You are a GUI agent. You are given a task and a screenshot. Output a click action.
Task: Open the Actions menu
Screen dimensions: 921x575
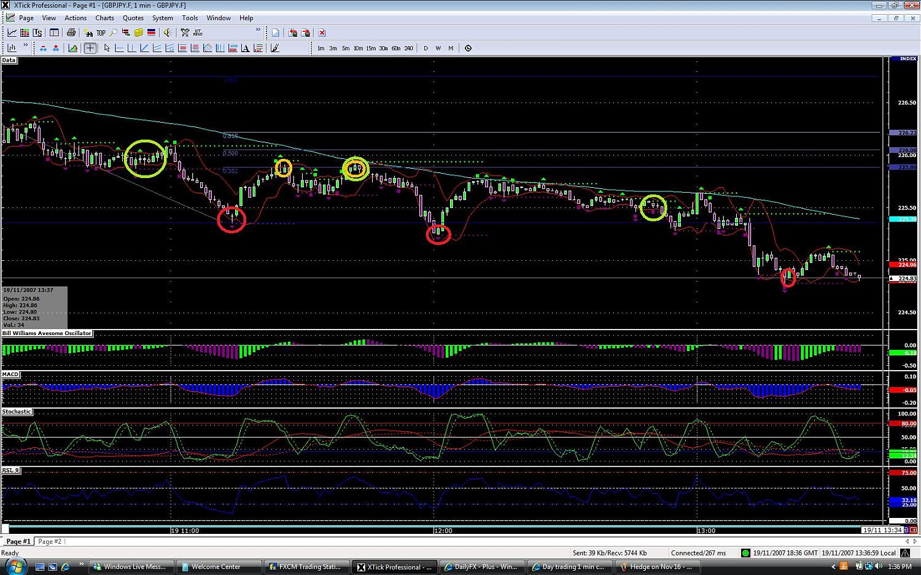tap(76, 18)
